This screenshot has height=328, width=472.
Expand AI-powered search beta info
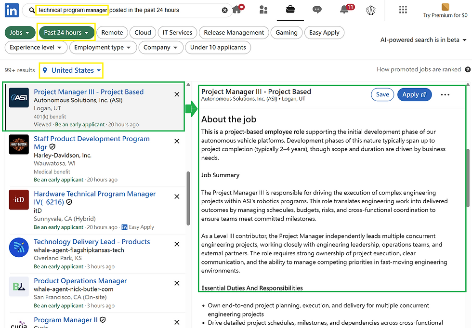pyautogui.click(x=423, y=40)
